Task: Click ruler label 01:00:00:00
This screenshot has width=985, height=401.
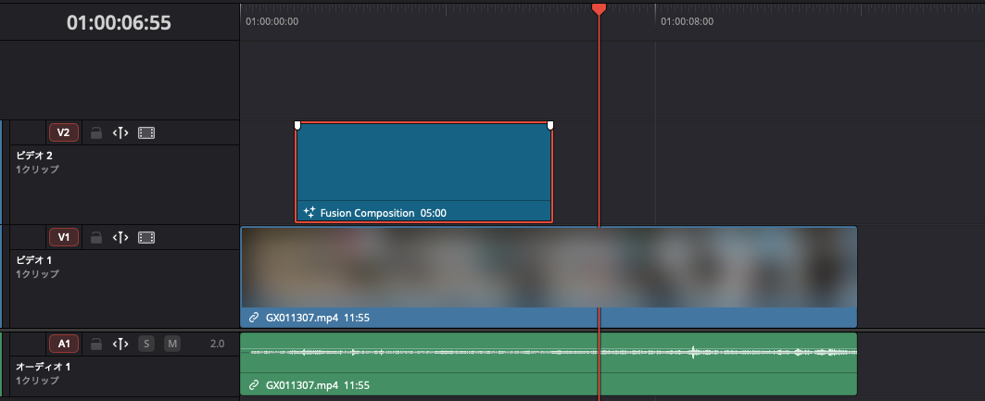Action: pos(272,21)
